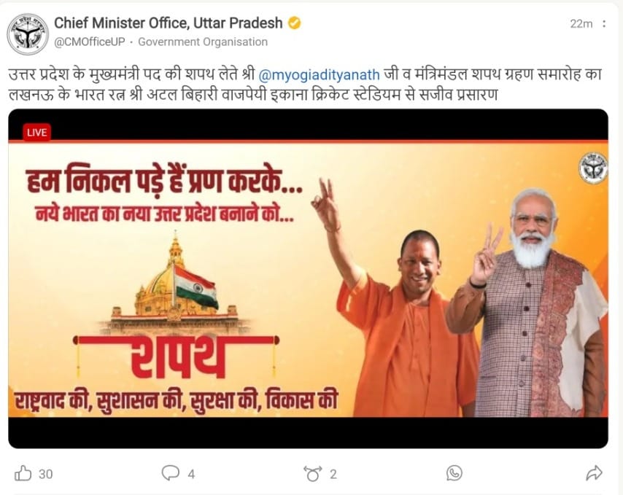623x495 pixels.
Task: Like the post with thumbs-up icon
Action: 23,474
